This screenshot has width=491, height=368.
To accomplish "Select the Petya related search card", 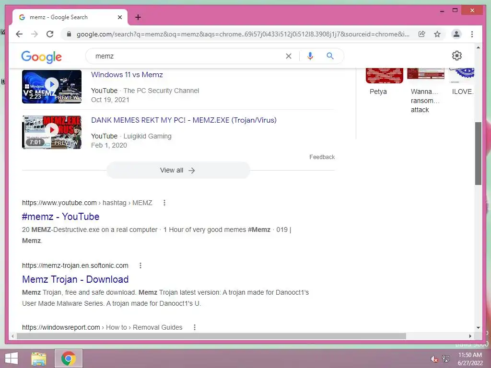I will coord(384,81).
